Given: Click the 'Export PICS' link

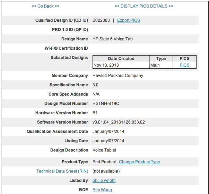Looking at the screenshot, I should coord(129,20).
